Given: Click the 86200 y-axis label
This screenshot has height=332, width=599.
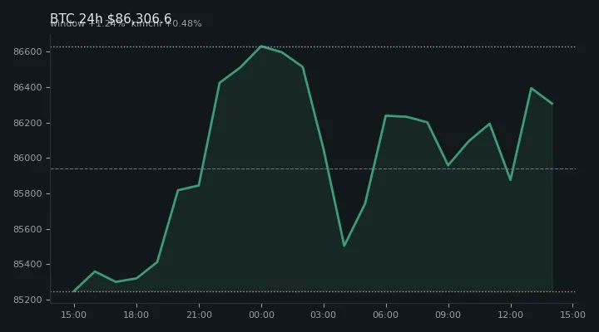Looking at the screenshot, I should [27, 123].
